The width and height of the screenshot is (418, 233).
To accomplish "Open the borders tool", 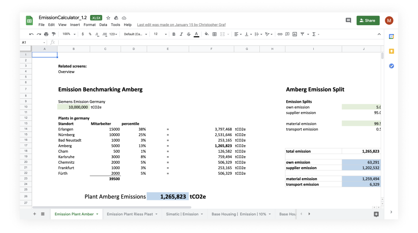I will 214,34.
